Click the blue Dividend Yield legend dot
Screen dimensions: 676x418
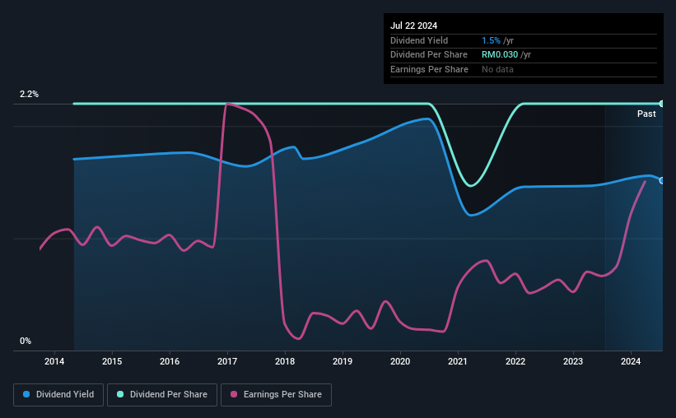coord(26,394)
